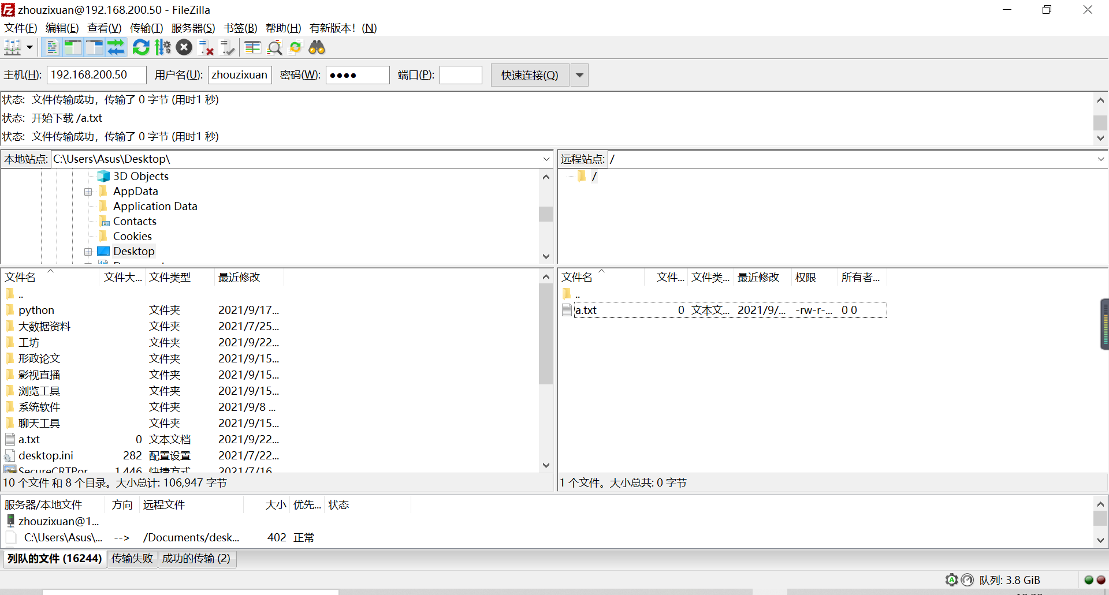Viewport: 1109px width, 595px height.
Task: Select local a.txt file
Action: coord(29,439)
